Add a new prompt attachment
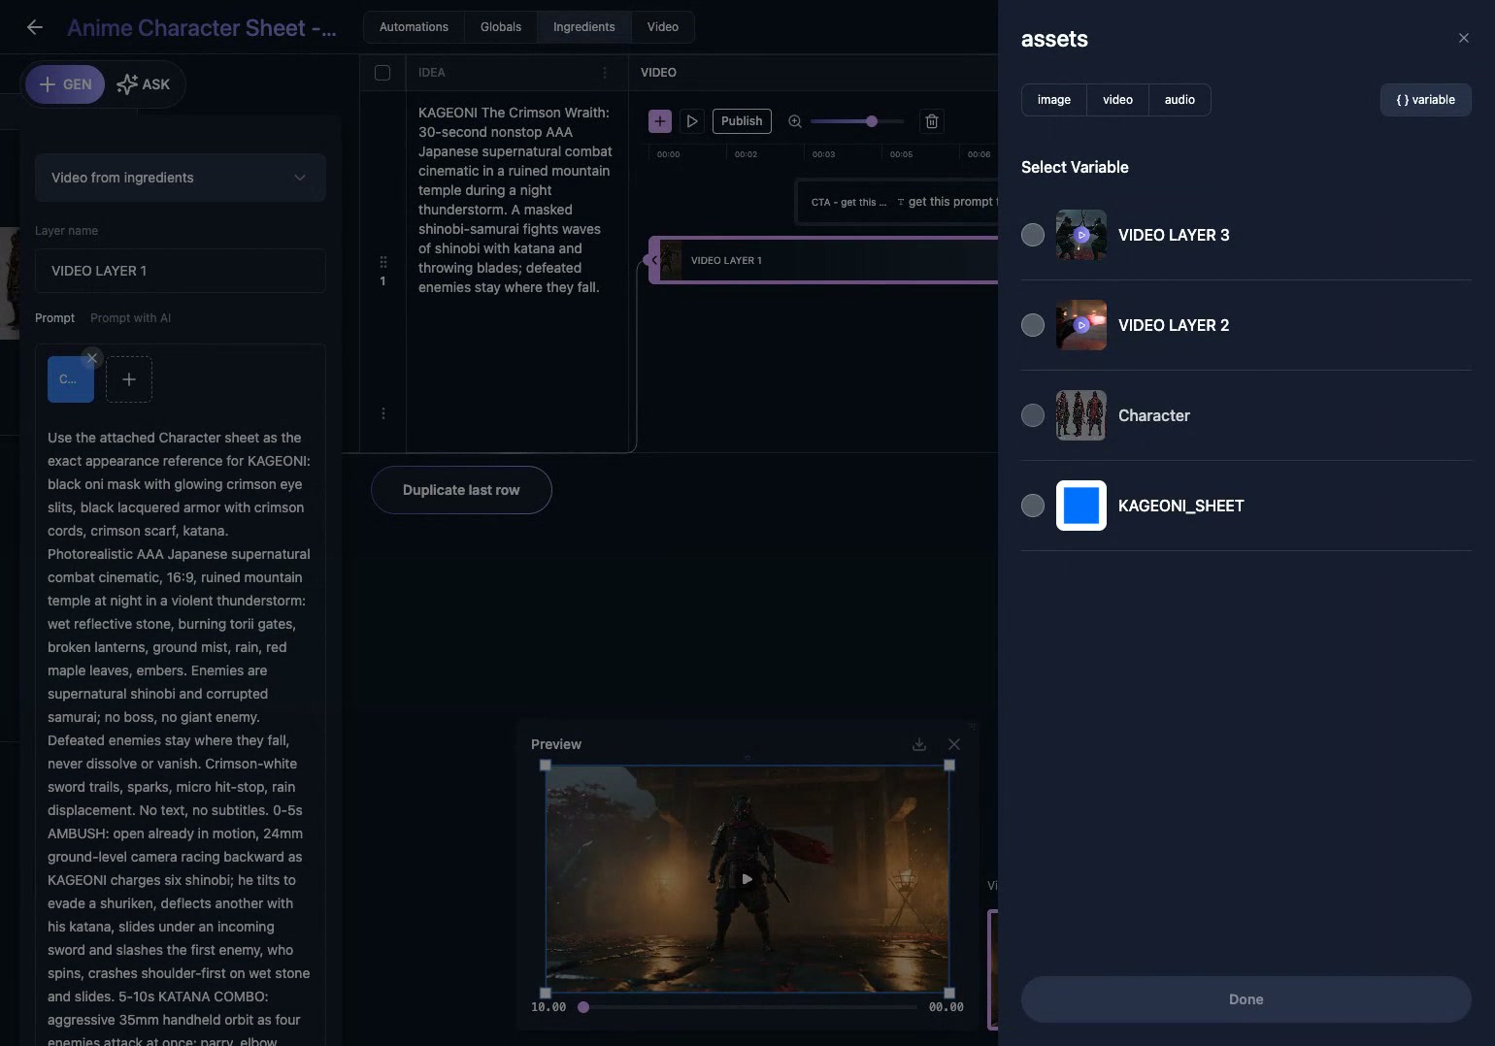The width and height of the screenshot is (1495, 1046). 129,379
